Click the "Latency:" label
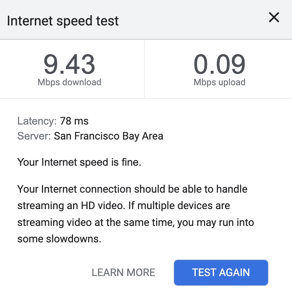This screenshot has height=300, width=292. pos(37,121)
